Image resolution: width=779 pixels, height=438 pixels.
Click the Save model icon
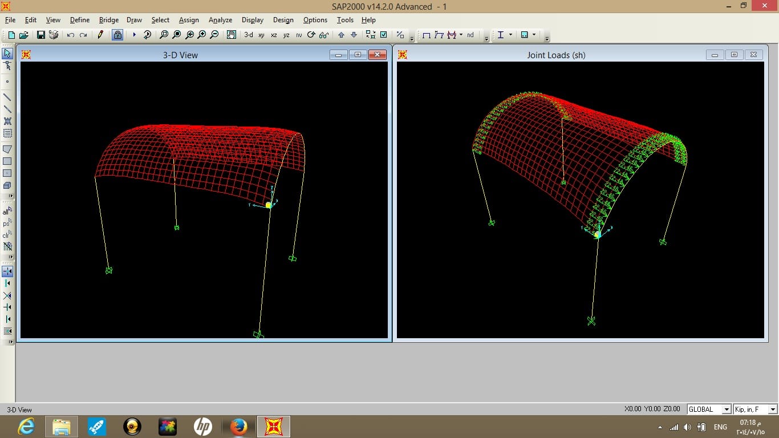(41, 35)
